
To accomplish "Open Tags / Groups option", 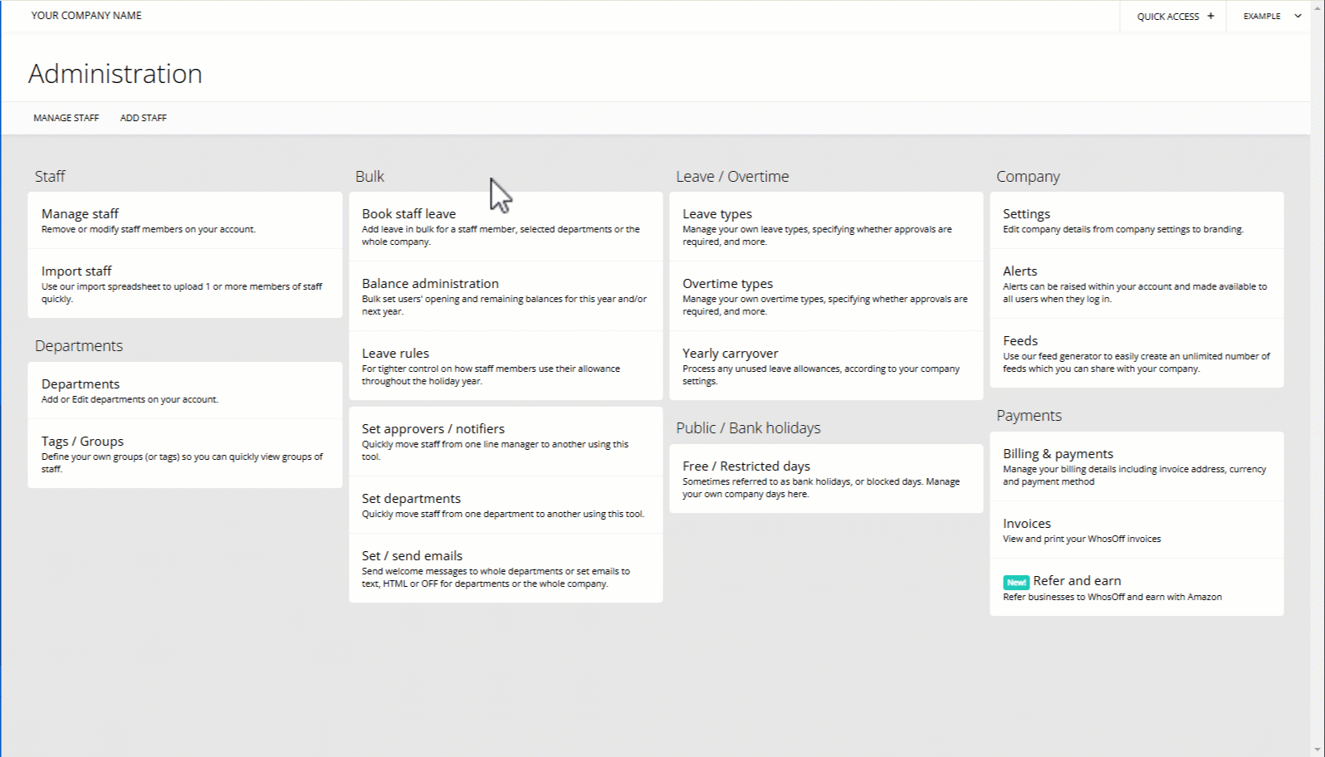I will [x=185, y=453].
